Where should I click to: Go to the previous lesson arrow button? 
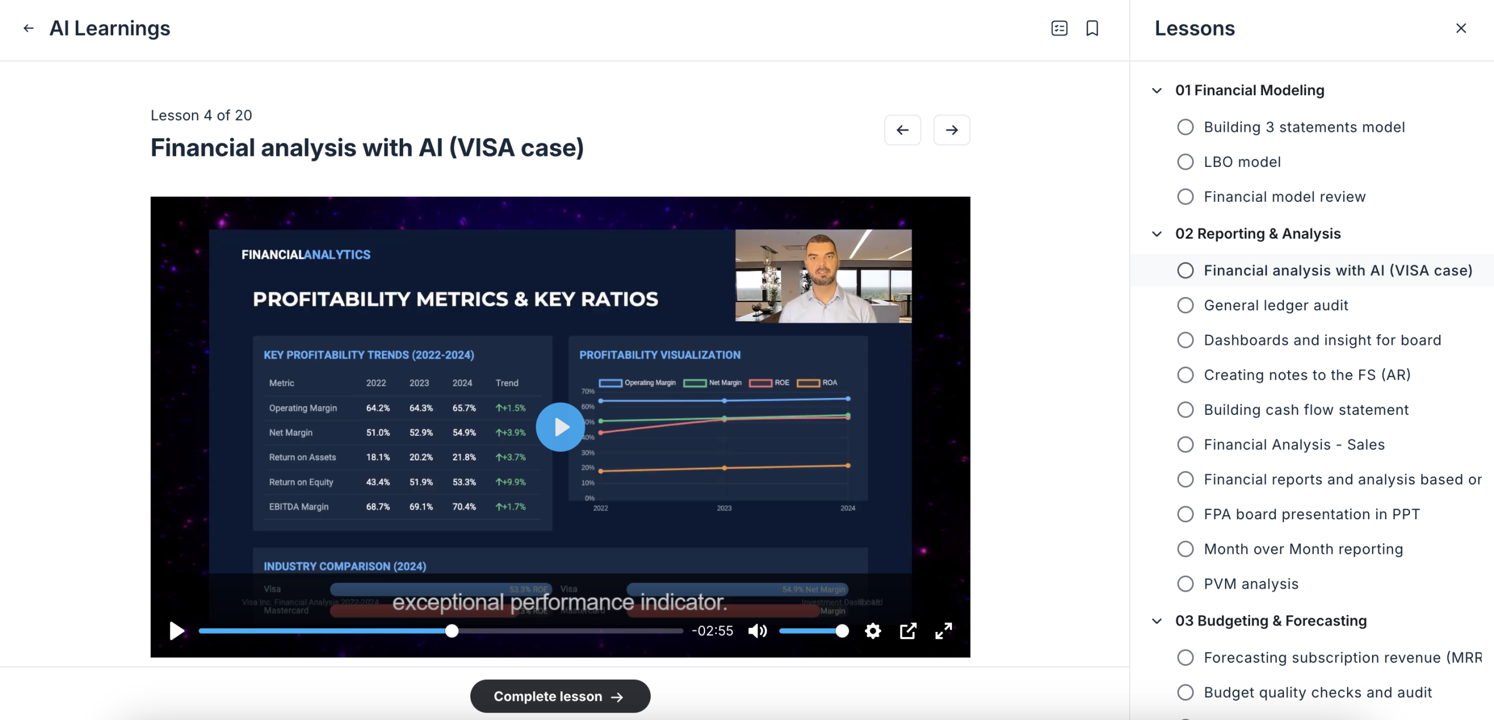coord(902,130)
